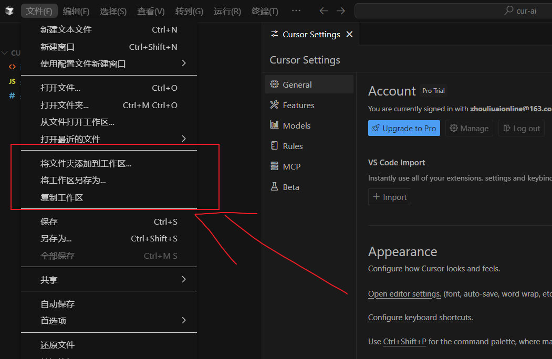The image size is (552, 359).
Task: Click the search magnifier icon
Action: (509, 10)
